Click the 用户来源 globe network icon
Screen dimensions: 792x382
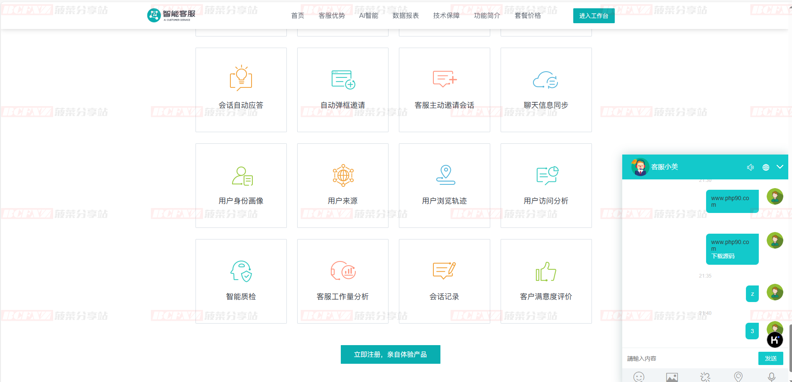pyautogui.click(x=343, y=175)
